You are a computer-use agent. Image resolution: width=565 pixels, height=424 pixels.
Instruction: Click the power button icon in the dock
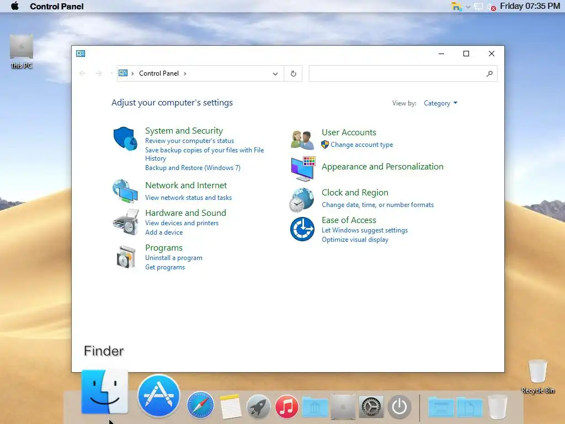[399, 407]
